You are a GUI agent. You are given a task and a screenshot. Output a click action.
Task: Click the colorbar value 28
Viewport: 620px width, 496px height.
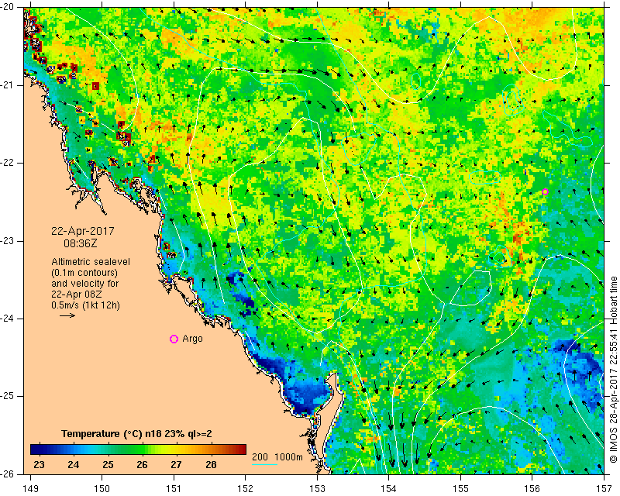point(211,465)
